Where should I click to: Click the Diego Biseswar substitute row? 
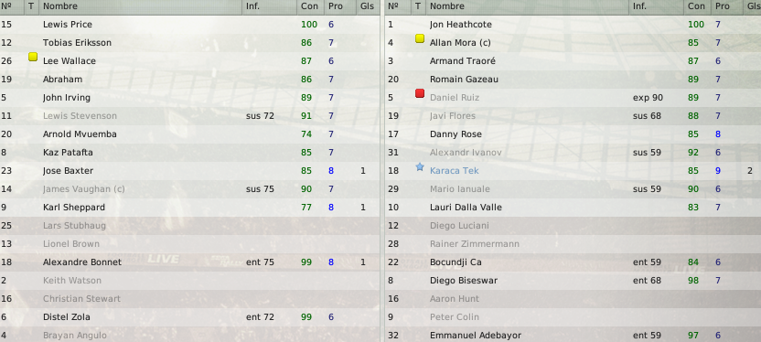(573, 281)
